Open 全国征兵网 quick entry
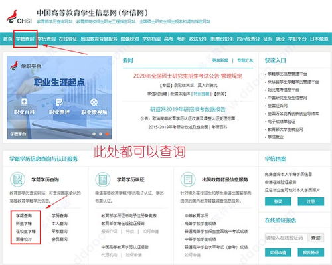 [x=278, y=106]
